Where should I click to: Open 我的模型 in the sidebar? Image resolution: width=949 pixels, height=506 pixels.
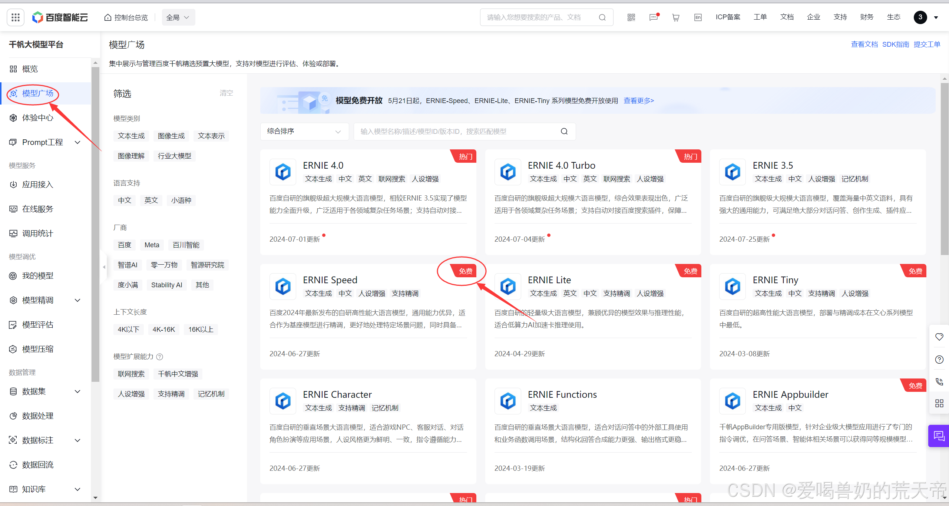pos(38,276)
